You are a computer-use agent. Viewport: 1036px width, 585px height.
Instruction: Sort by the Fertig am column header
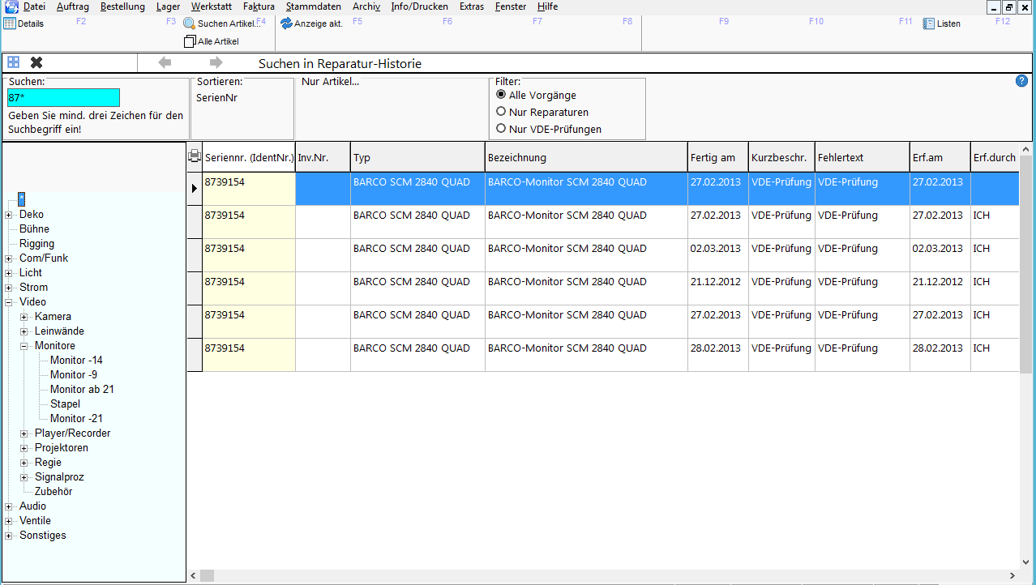coord(718,157)
